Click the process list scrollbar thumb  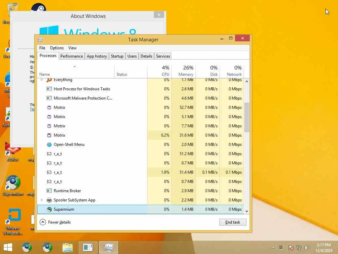247,117
